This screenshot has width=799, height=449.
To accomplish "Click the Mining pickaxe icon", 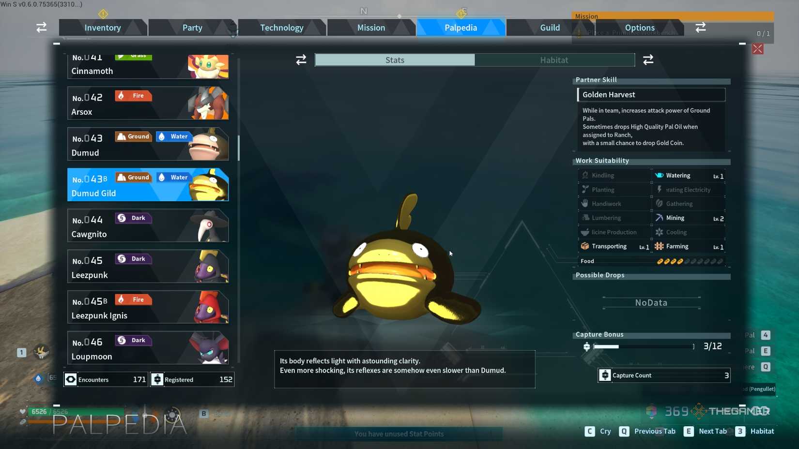I will 659,218.
